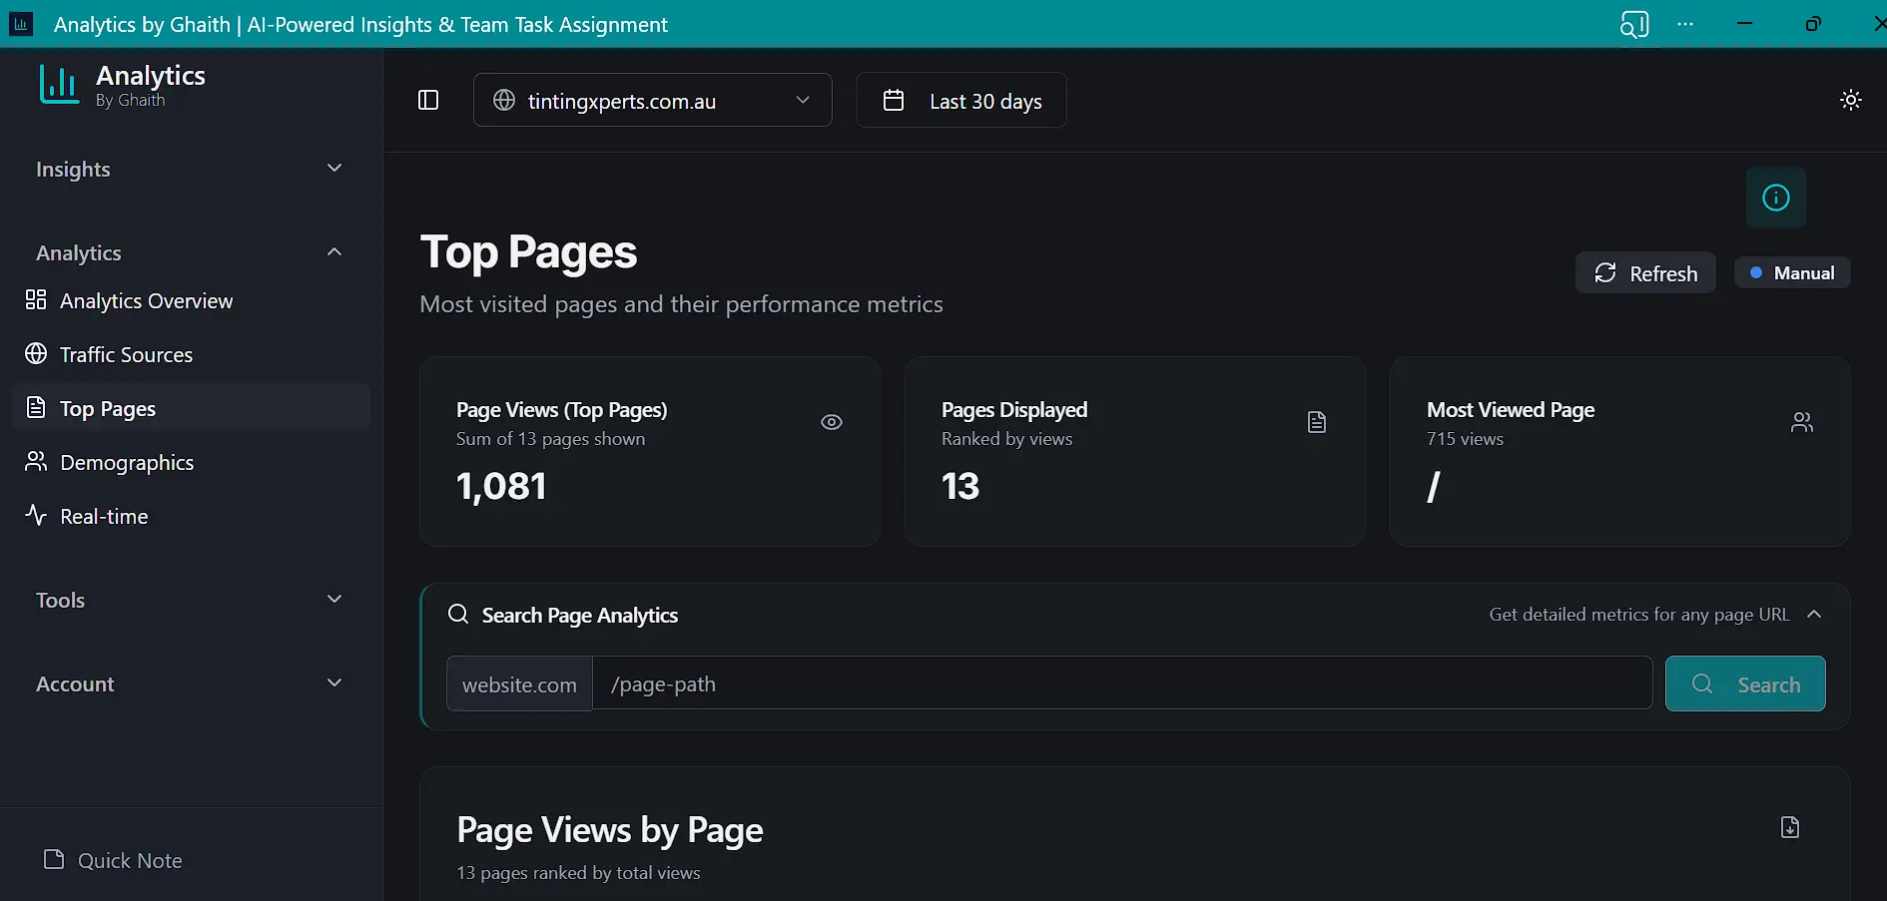Open the info tooltip icon
This screenshot has height=901, width=1887.
point(1775,197)
